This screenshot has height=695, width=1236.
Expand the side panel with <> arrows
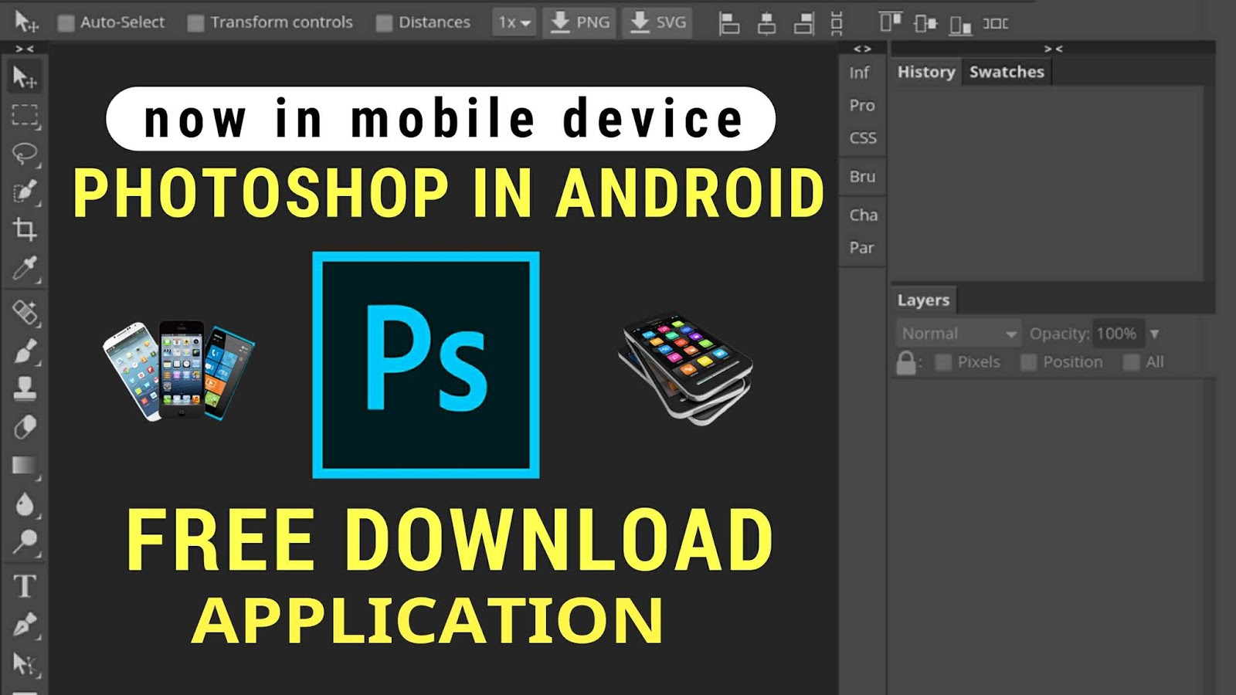tap(862, 49)
